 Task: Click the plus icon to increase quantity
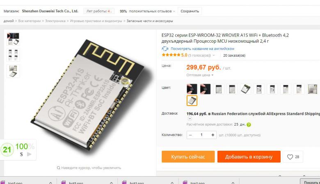click(x=213, y=135)
